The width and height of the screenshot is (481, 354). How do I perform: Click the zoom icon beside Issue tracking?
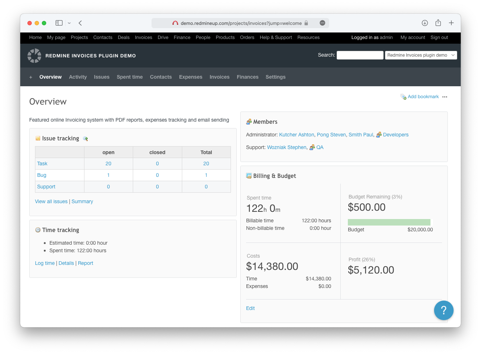[86, 139]
